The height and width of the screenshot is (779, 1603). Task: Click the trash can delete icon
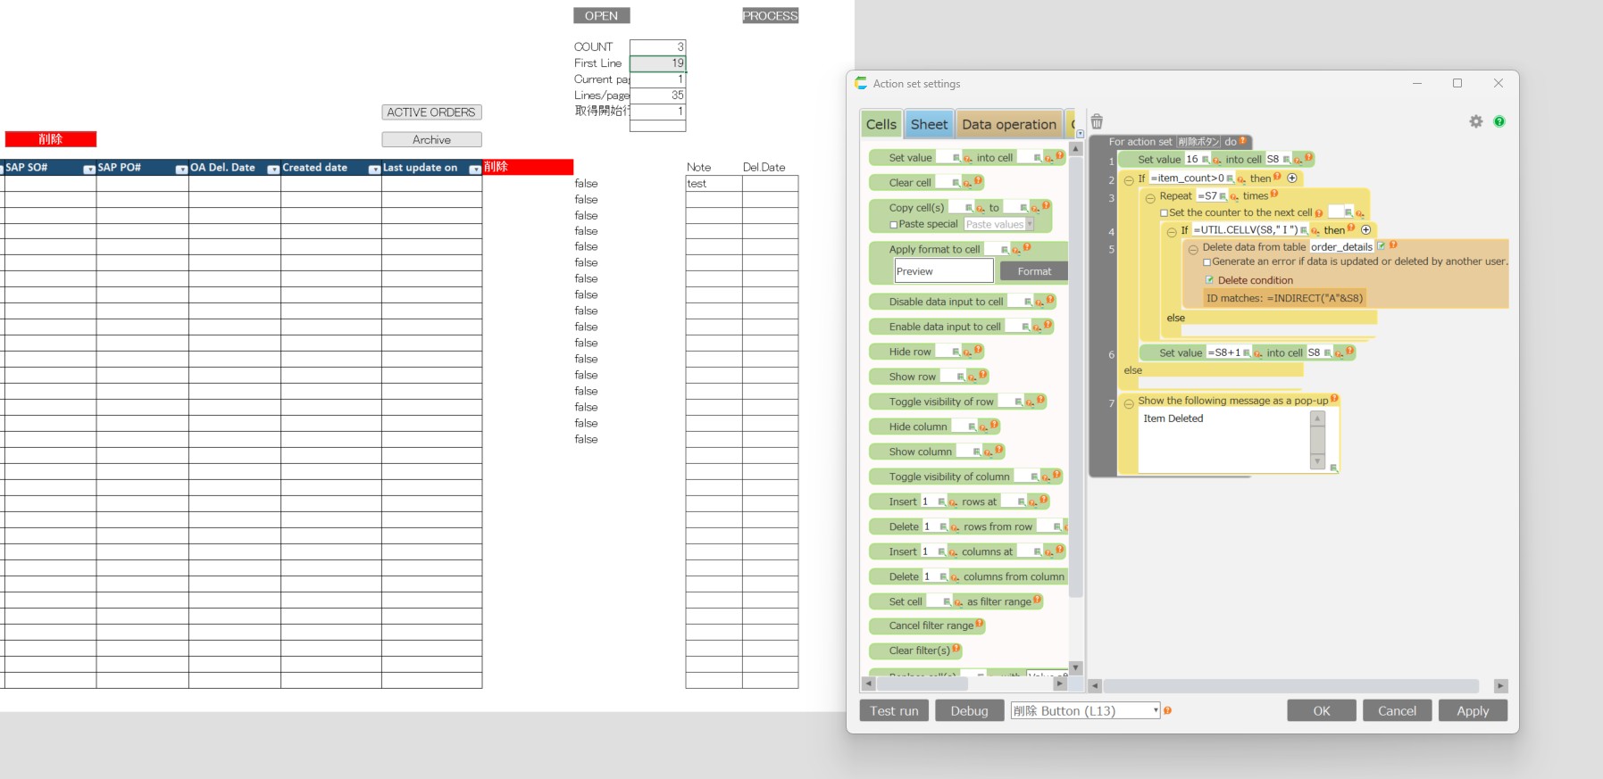click(1097, 122)
